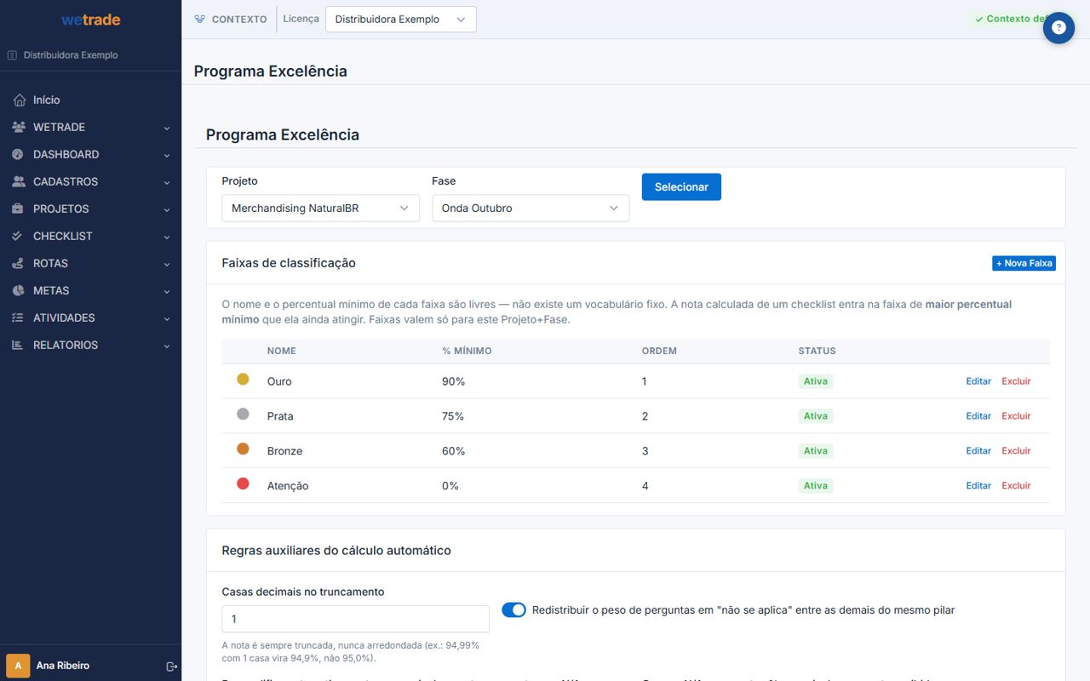This screenshot has width=1090, height=681.
Task: Expand the ATIVIDADES menu chevron
Action: click(x=167, y=318)
